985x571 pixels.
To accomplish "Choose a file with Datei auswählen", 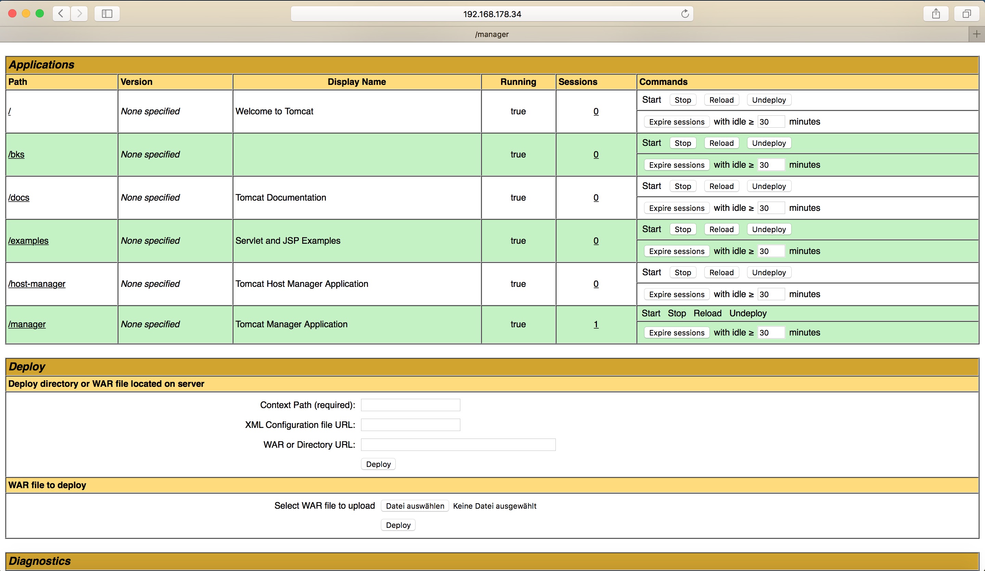I will tap(415, 506).
